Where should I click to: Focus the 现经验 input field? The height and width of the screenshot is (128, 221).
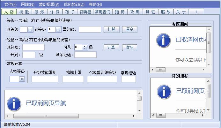33,47
